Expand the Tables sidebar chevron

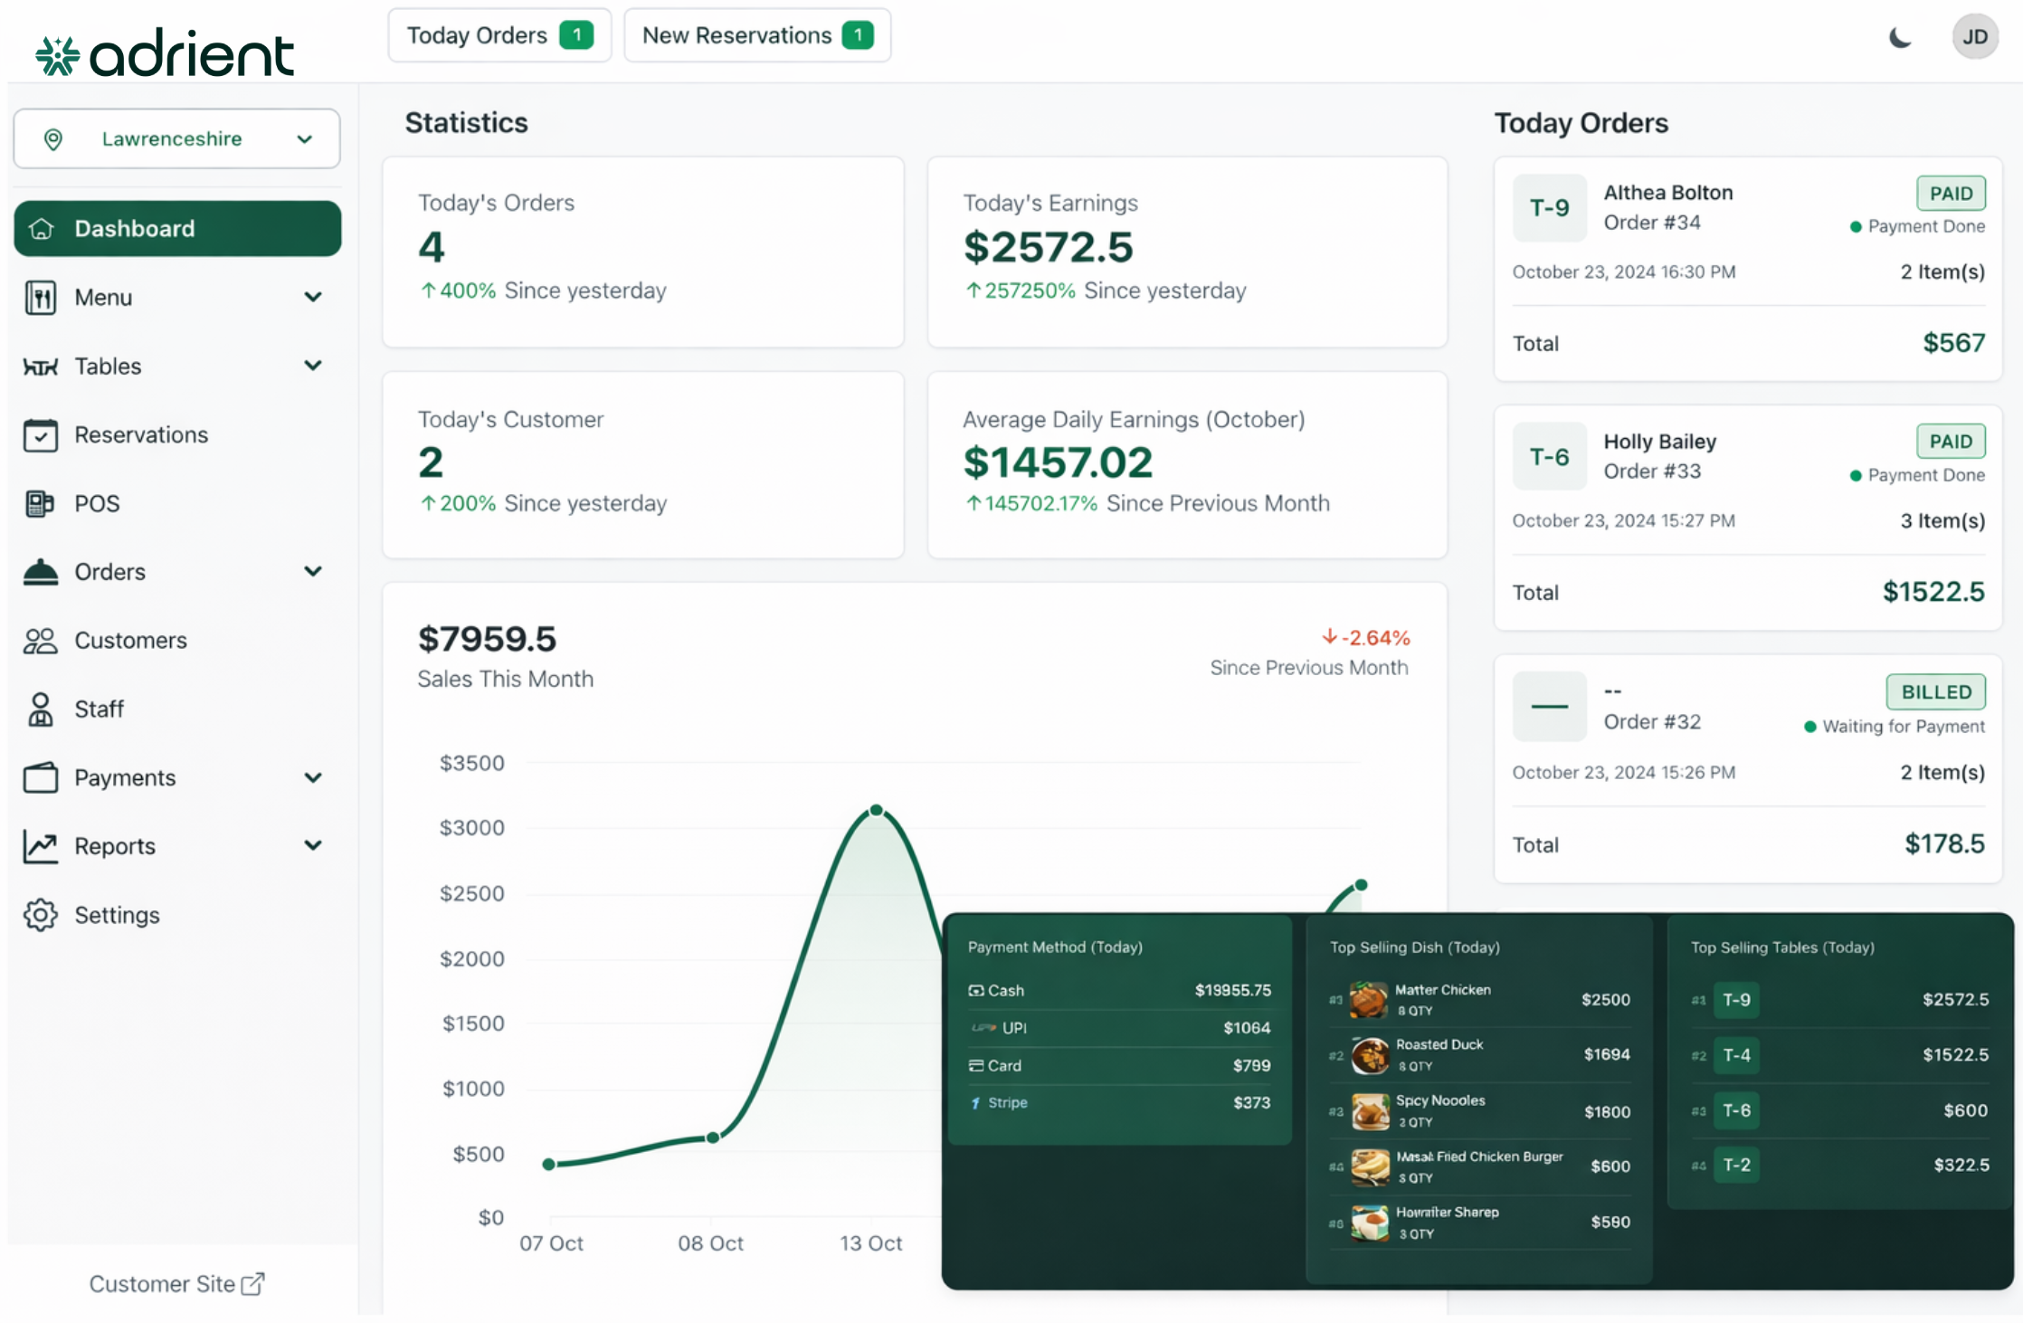point(313,366)
